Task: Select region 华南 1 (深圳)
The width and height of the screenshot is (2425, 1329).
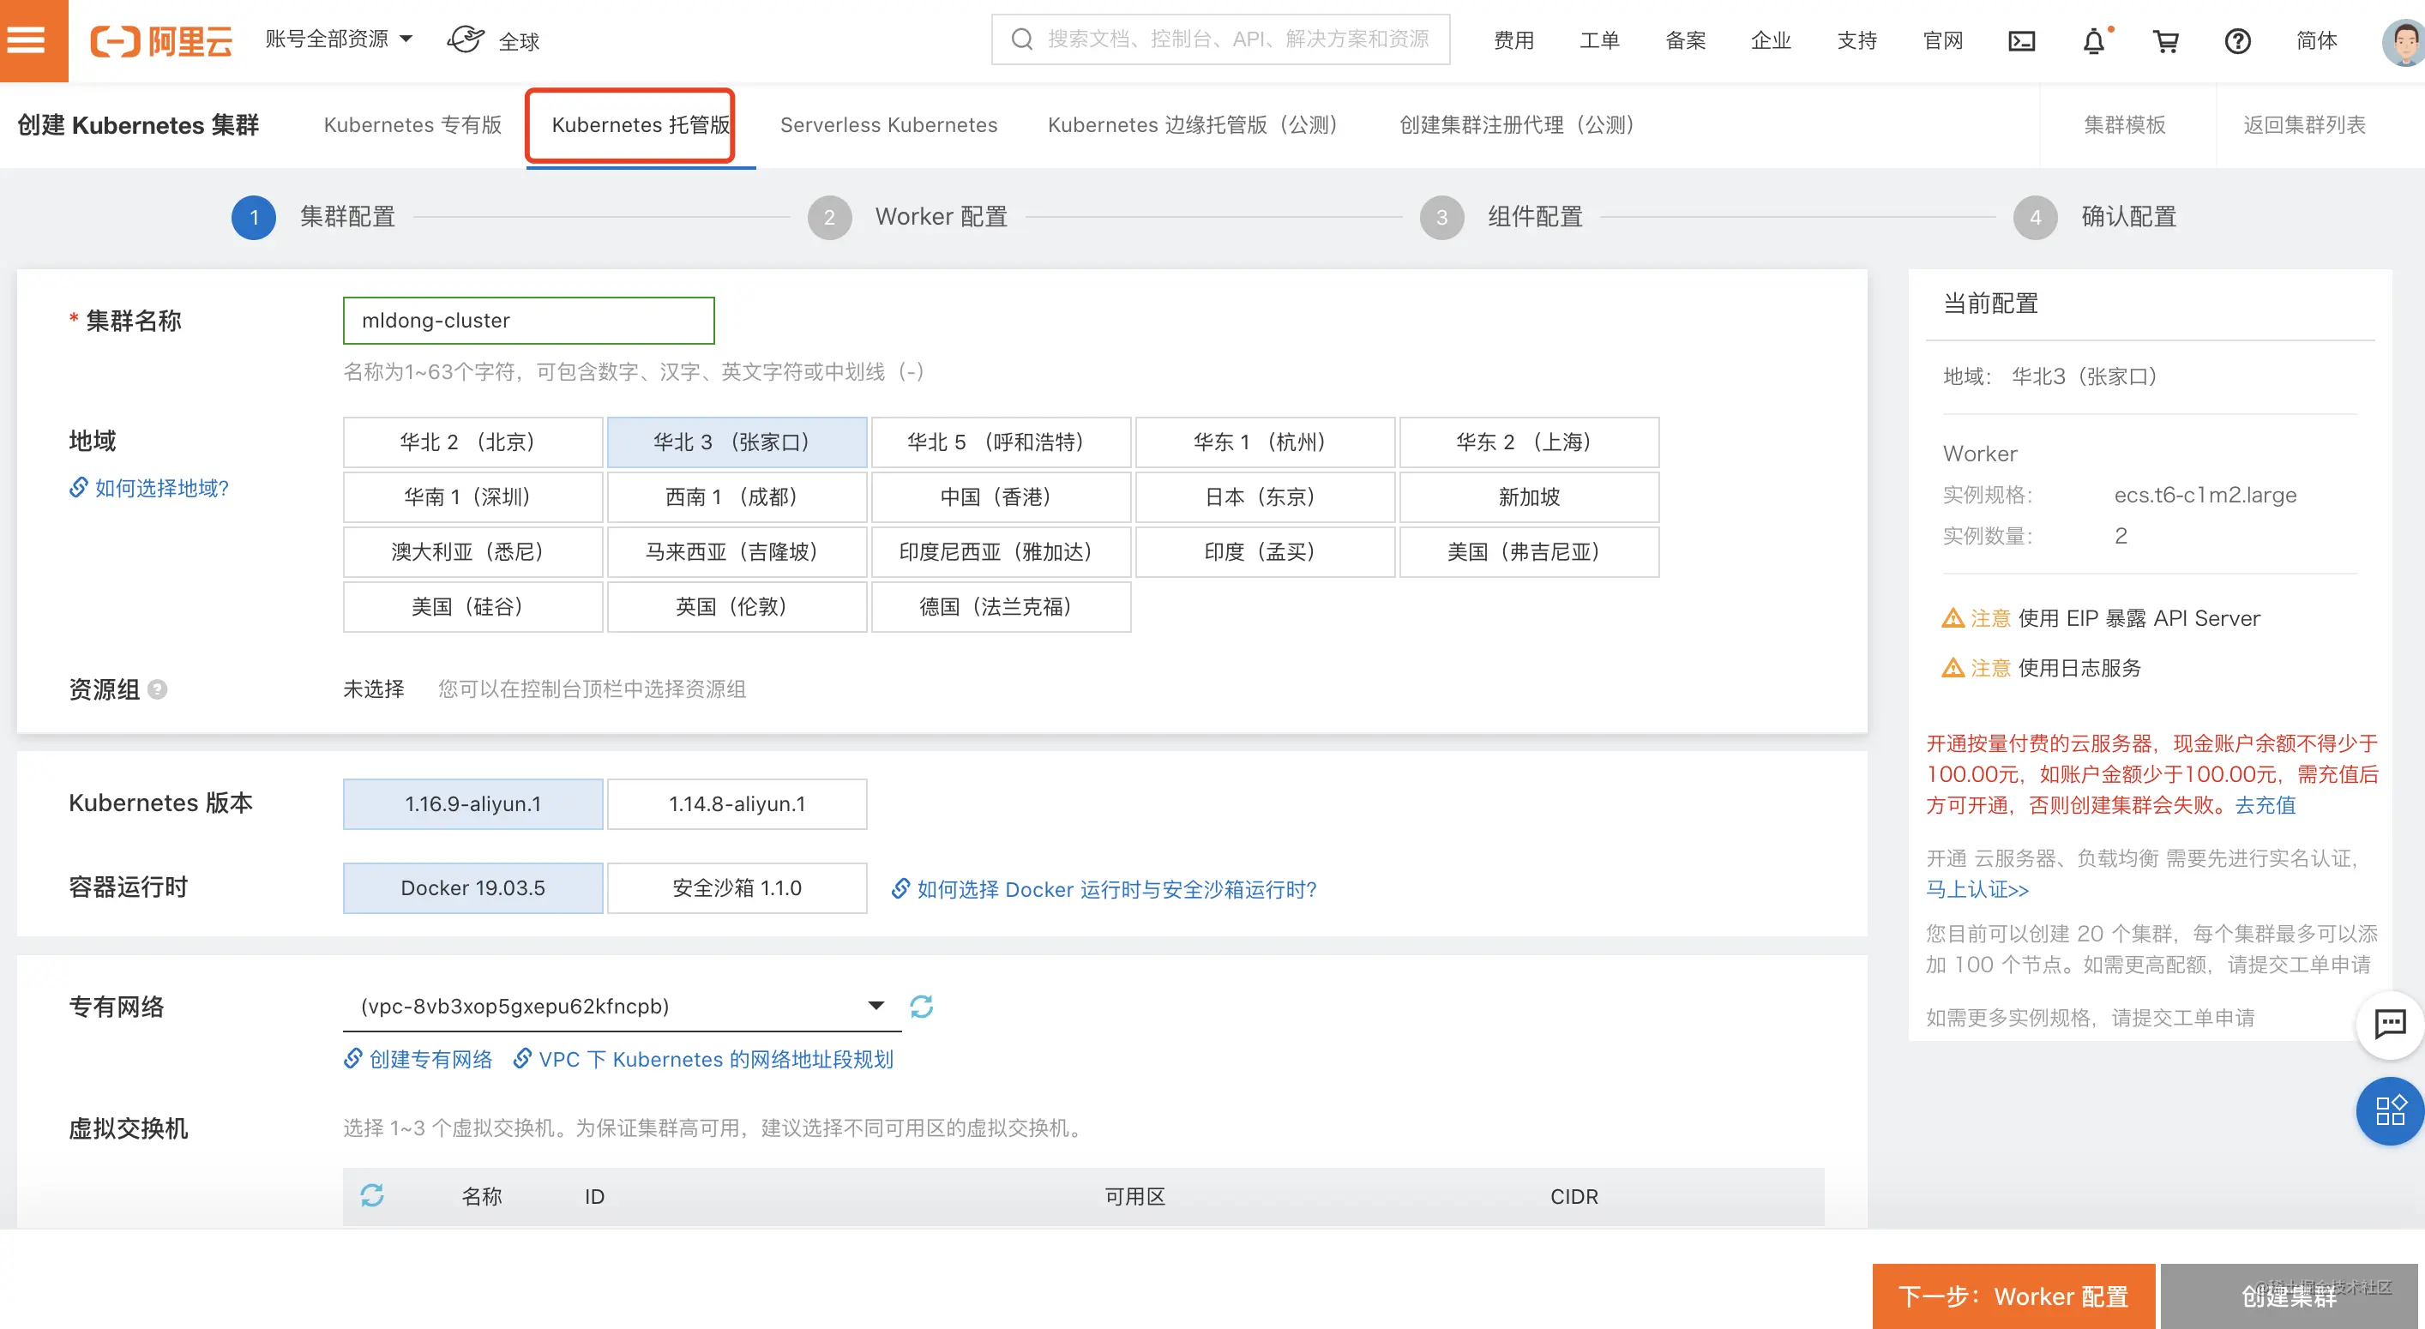Action: (x=472, y=497)
